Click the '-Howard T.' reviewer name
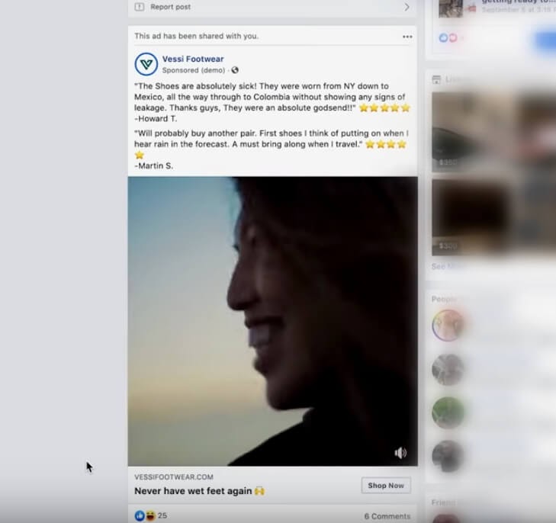556x523 pixels. pos(156,119)
